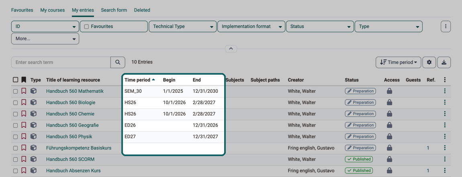Open the Search form tab

[x=114, y=10]
